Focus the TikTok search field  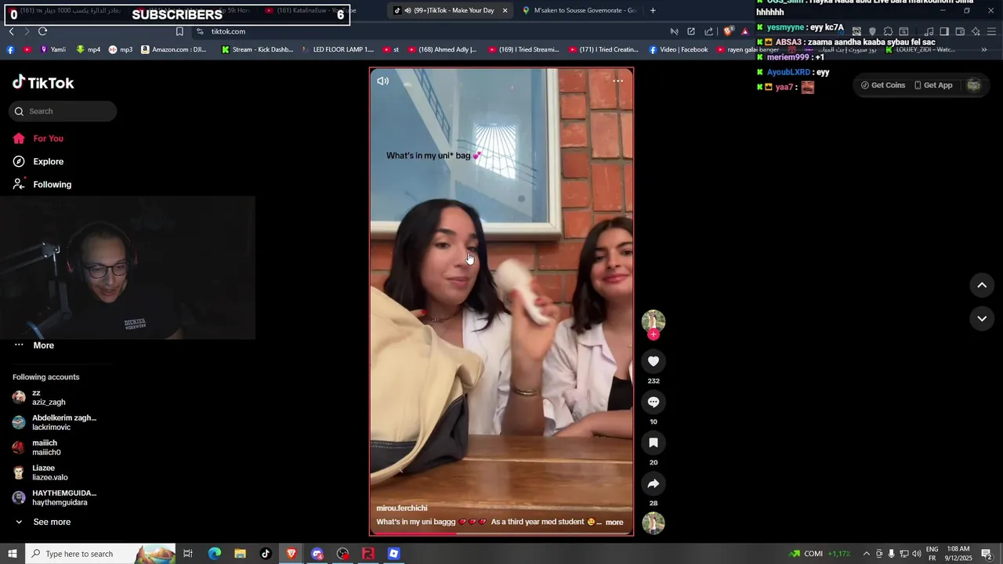63,111
